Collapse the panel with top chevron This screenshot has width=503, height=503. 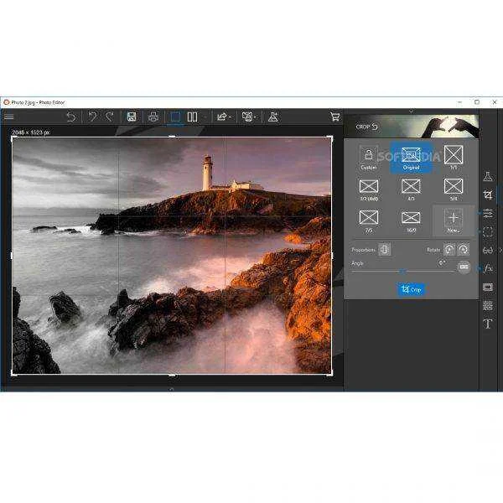click(x=411, y=111)
